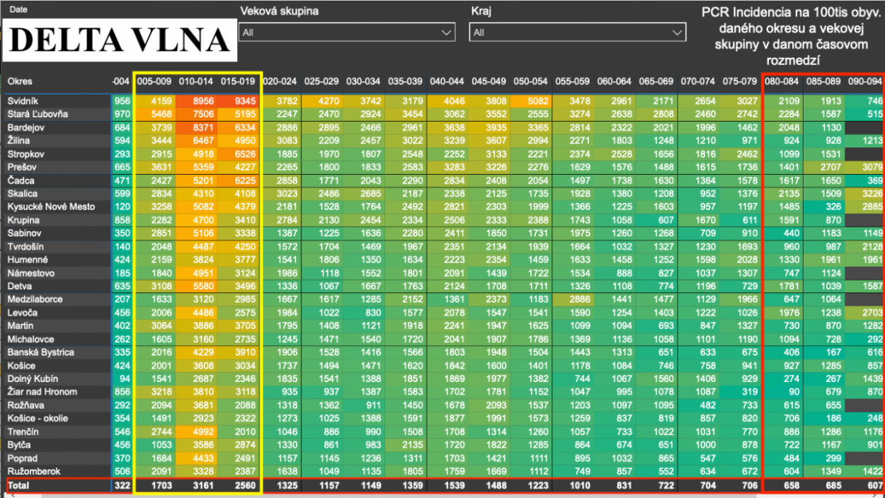885x498 pixels.
Task: Click the Total row label
Action: point(18,486)
